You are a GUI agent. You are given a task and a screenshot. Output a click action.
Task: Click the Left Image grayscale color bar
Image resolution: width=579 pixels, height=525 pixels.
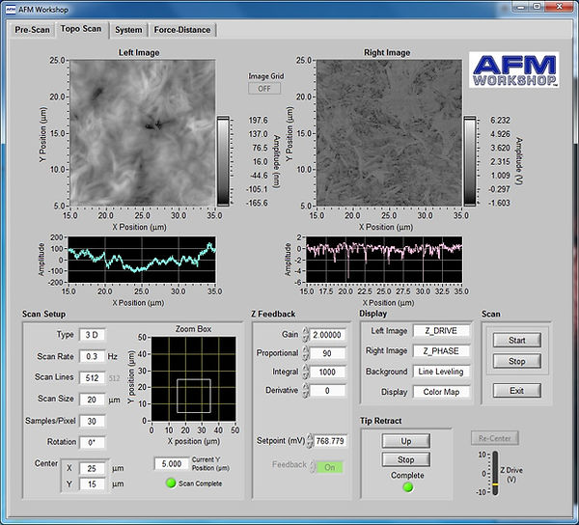pyautogui.click(x=224, y=161)
